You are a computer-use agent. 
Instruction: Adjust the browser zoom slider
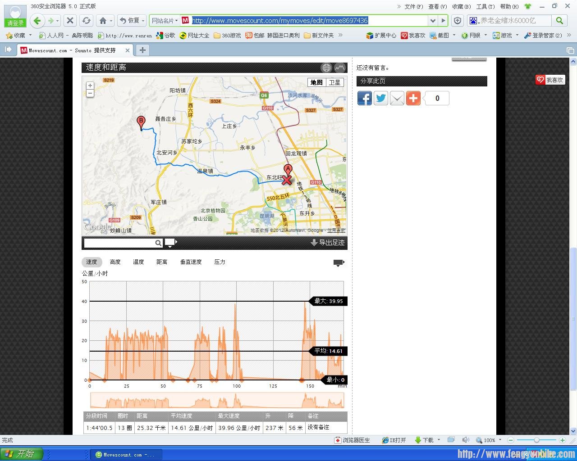tap(536, 440)
